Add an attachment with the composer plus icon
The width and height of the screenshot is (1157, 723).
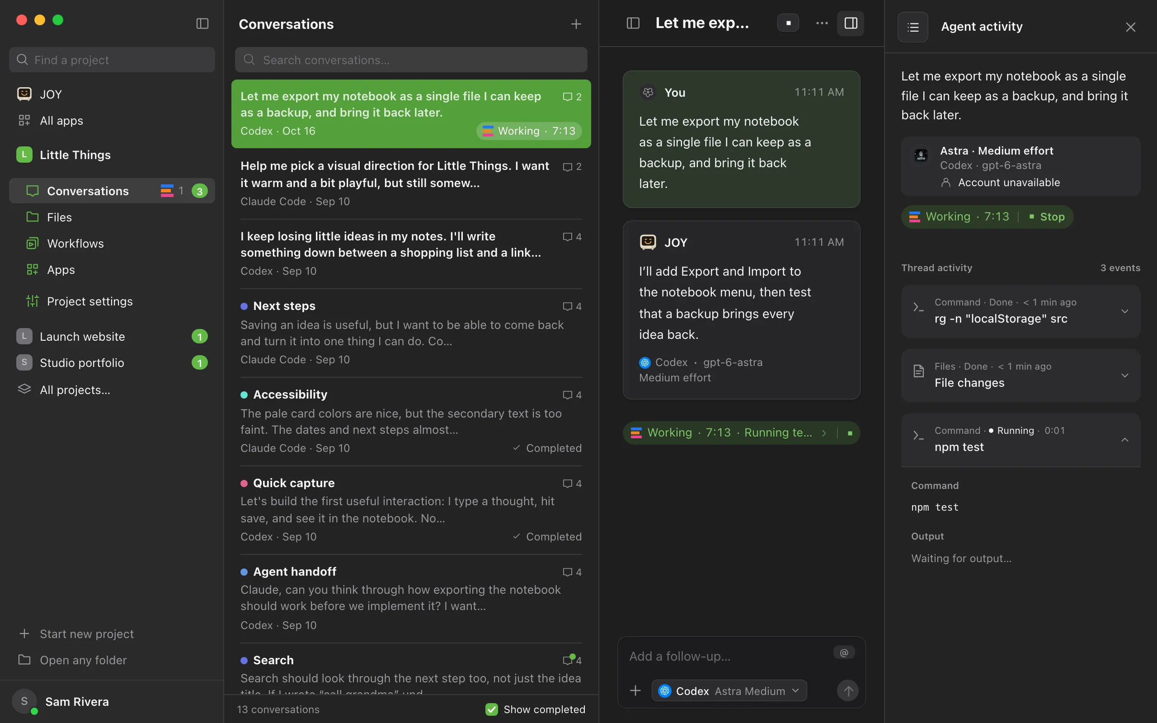(635, 690)
